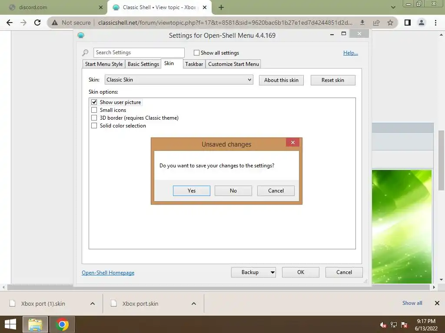
Task: Close the Classic Shell tab
Action: (x=205, y=7)
